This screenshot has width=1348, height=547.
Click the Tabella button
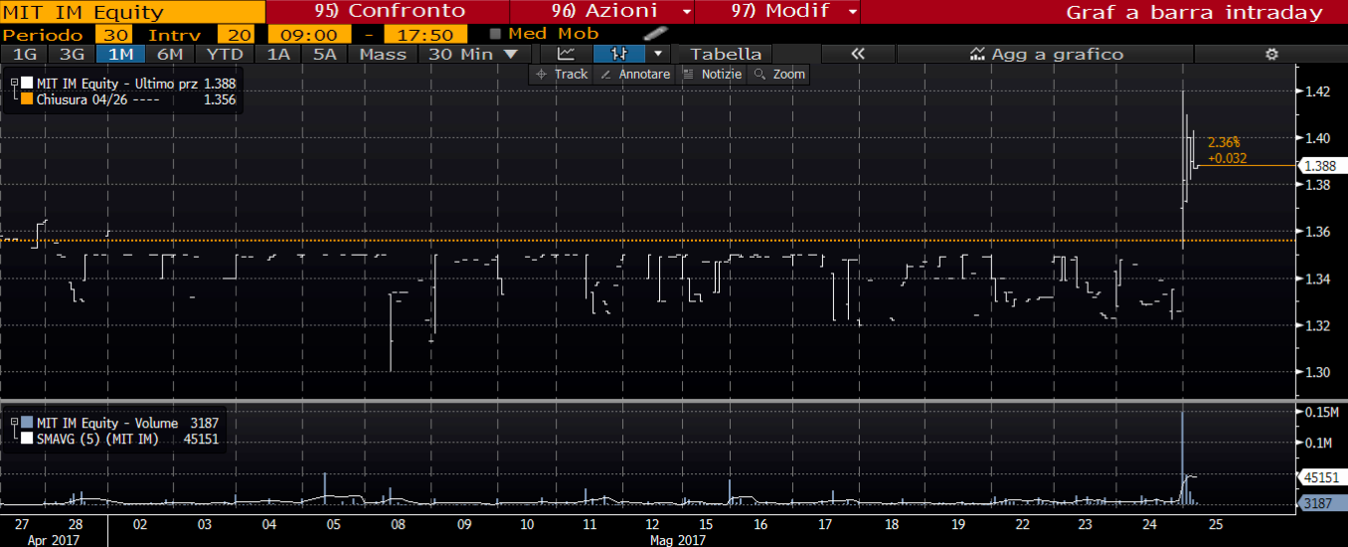(726, 54)
